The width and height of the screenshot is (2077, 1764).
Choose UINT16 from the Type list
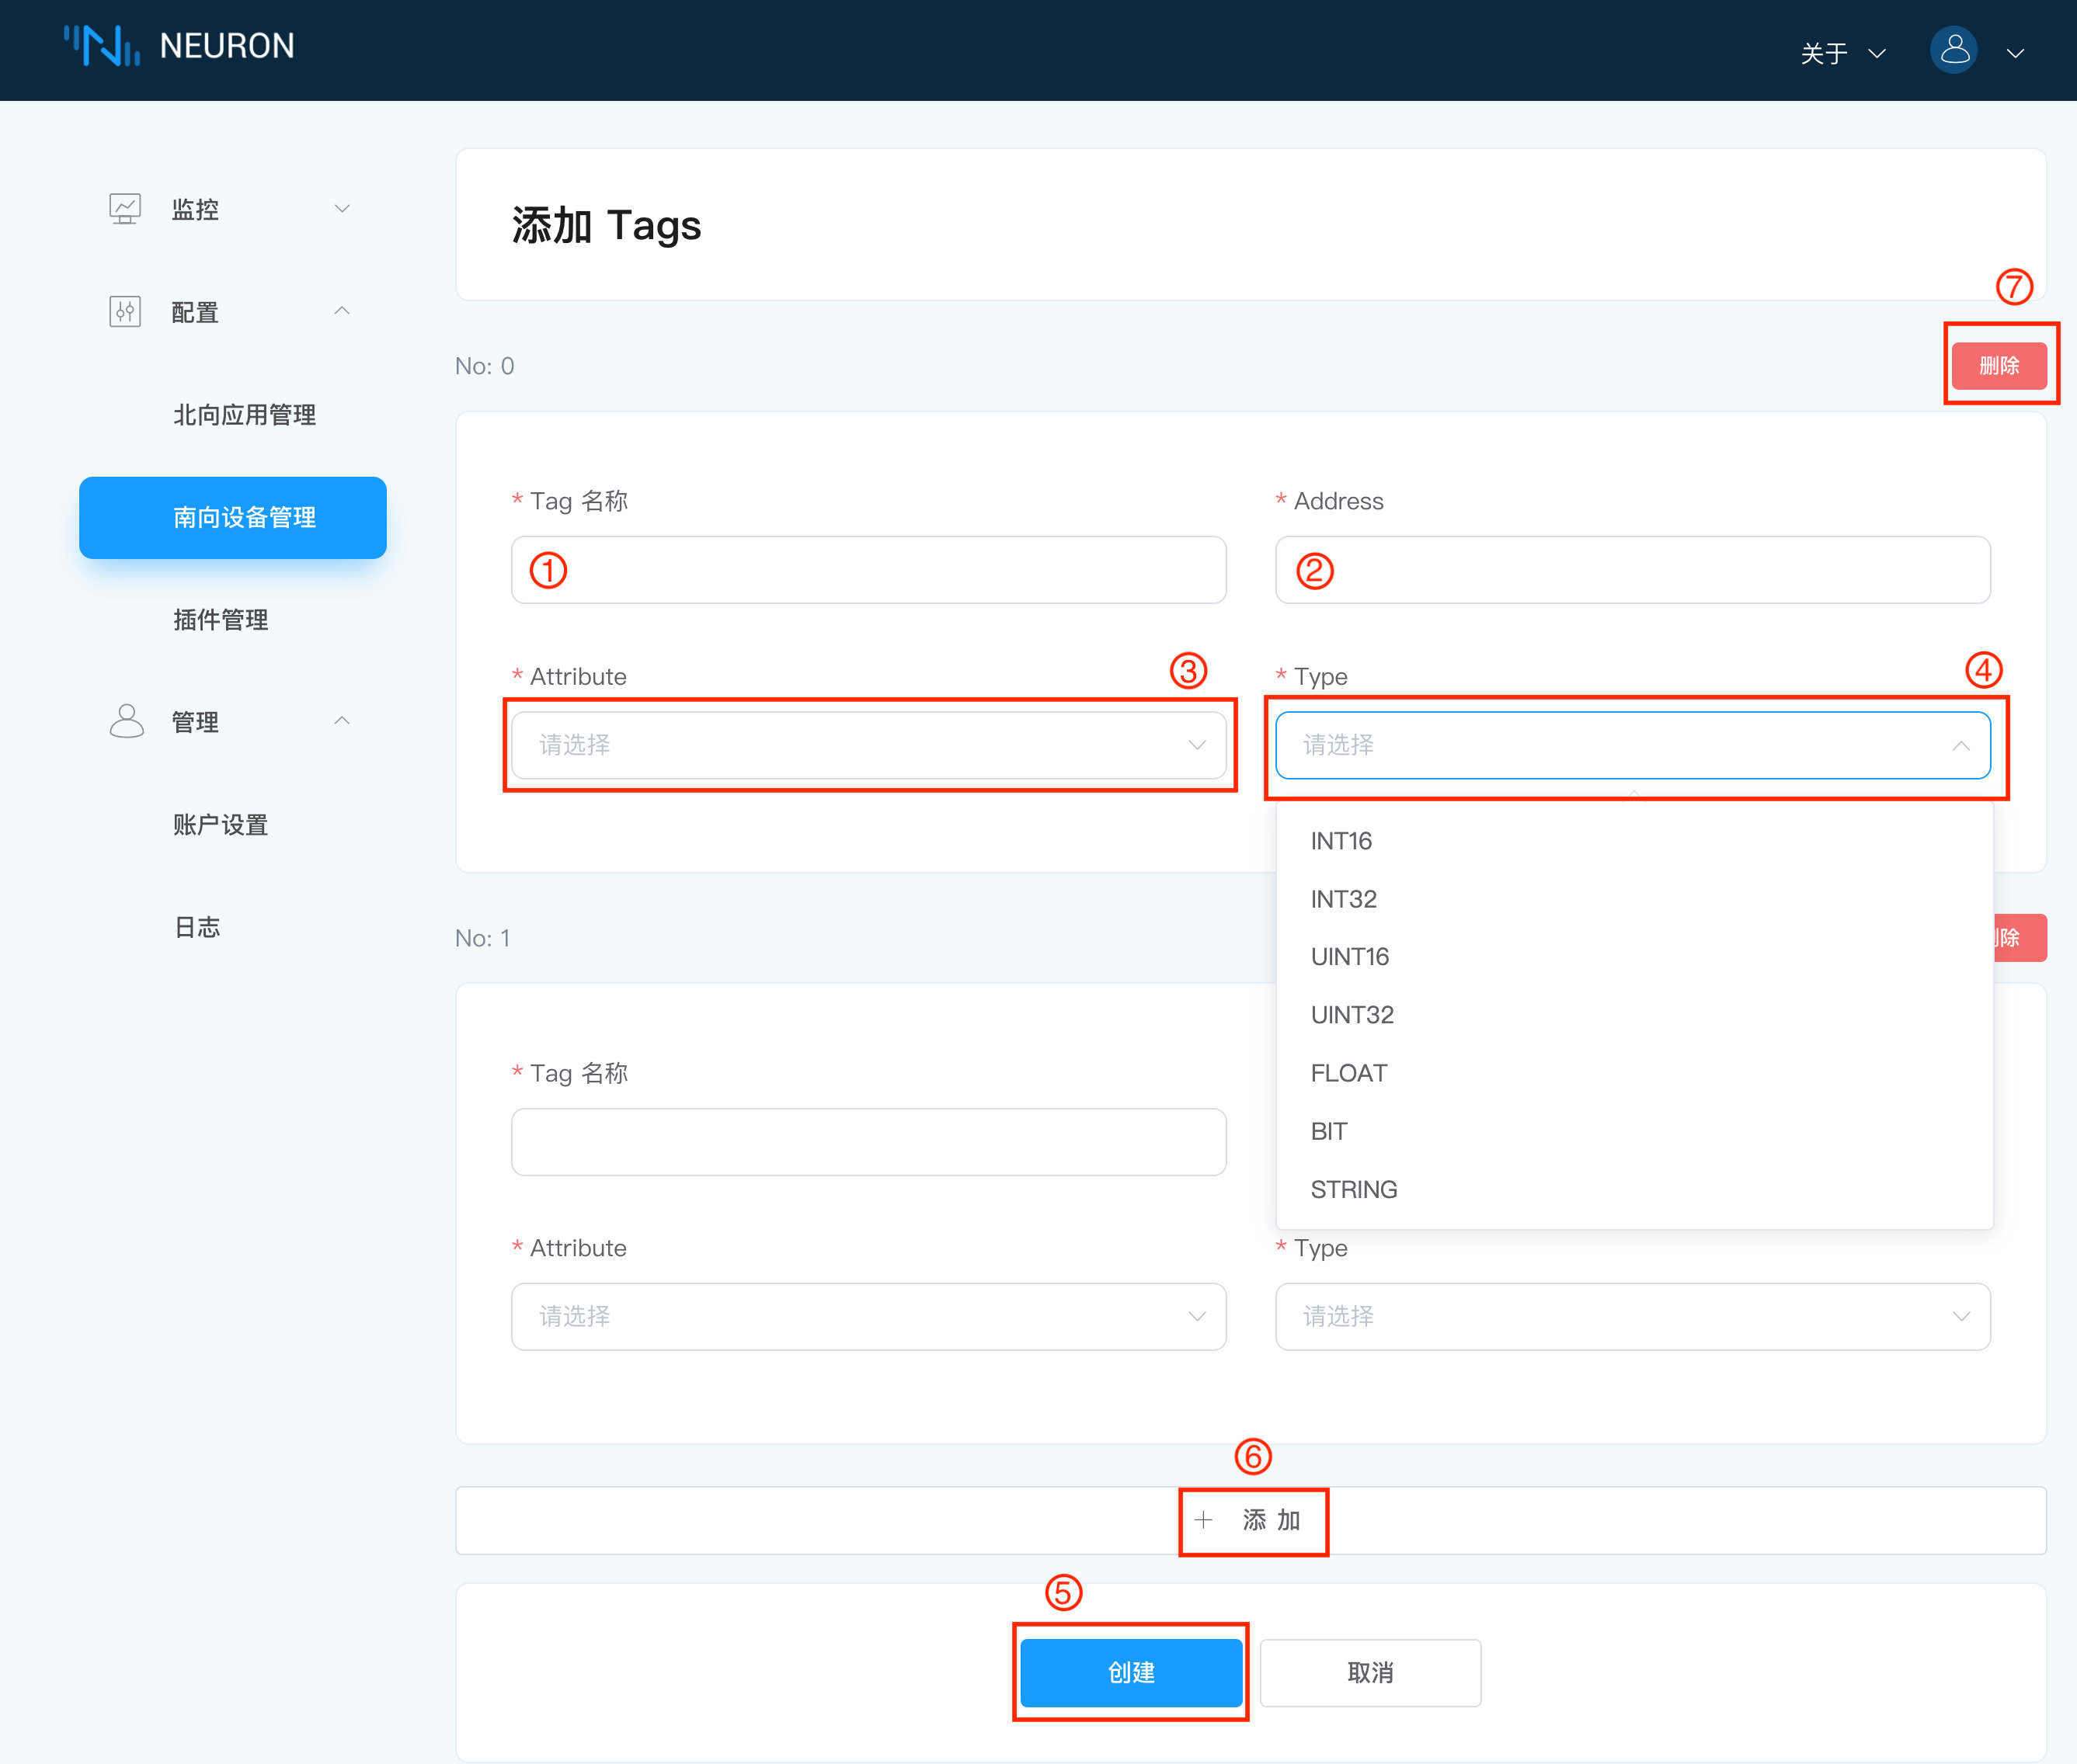(x=1635, y=957)
